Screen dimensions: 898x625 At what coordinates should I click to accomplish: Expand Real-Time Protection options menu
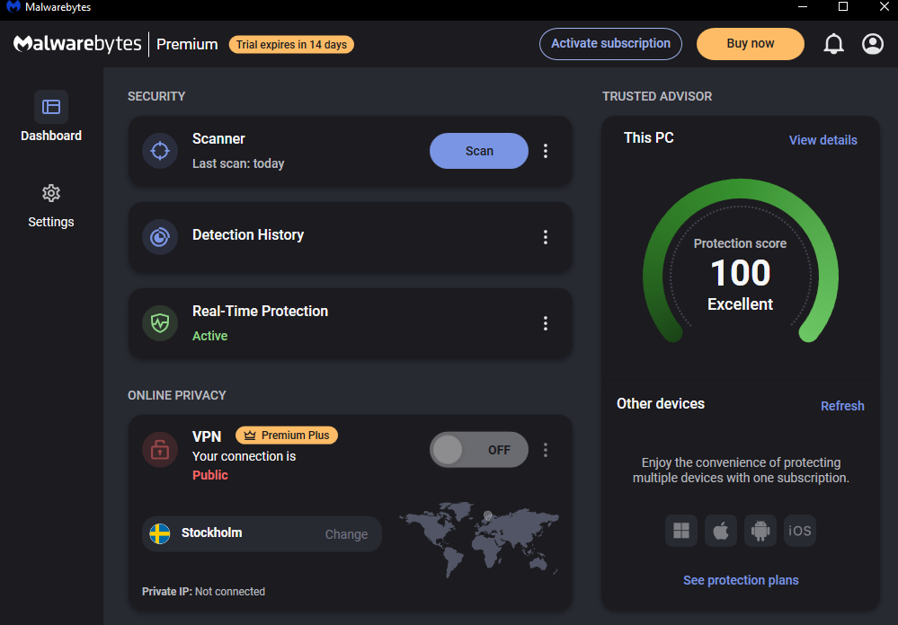click(x=545, y=323)
